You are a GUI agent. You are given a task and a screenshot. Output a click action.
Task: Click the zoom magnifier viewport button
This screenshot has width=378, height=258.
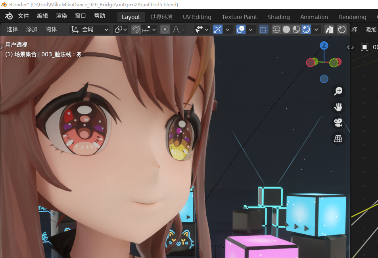(x=338, y=91)
